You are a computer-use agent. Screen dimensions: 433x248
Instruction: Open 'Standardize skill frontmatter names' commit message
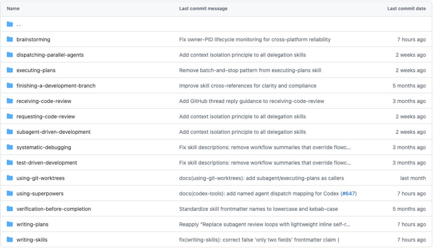258,209
